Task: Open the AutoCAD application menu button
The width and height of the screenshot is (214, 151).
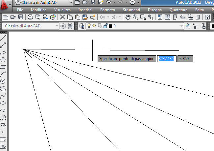Action: click(x=6, y=5)
